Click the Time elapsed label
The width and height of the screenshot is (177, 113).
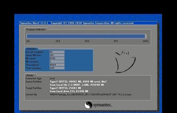click(x=32, y=65)
